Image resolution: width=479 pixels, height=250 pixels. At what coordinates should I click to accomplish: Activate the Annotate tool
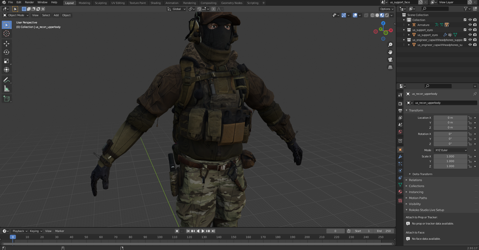click(6, 80)
